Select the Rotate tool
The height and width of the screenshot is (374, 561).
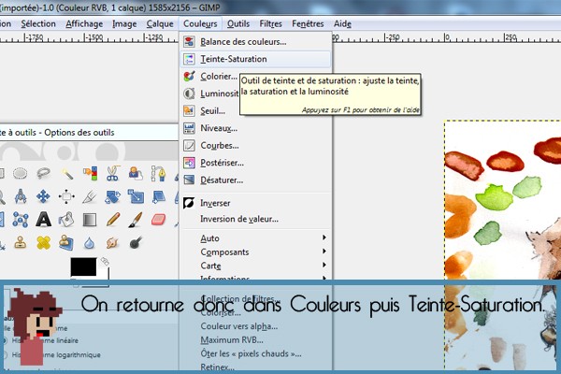point(112,196)
